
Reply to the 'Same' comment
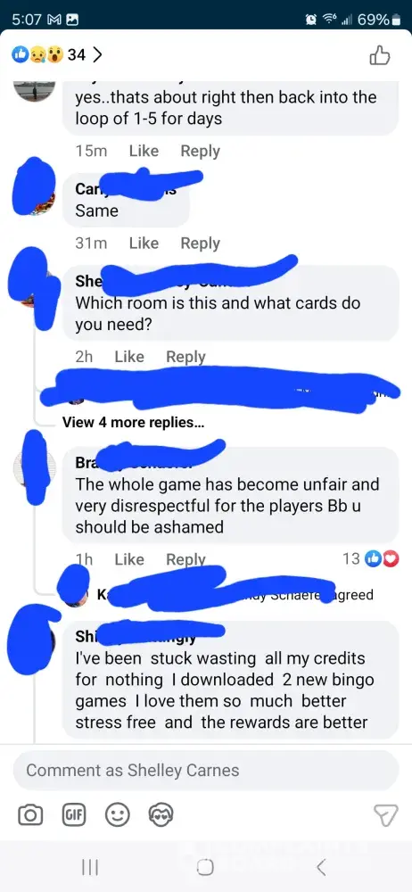201,244
